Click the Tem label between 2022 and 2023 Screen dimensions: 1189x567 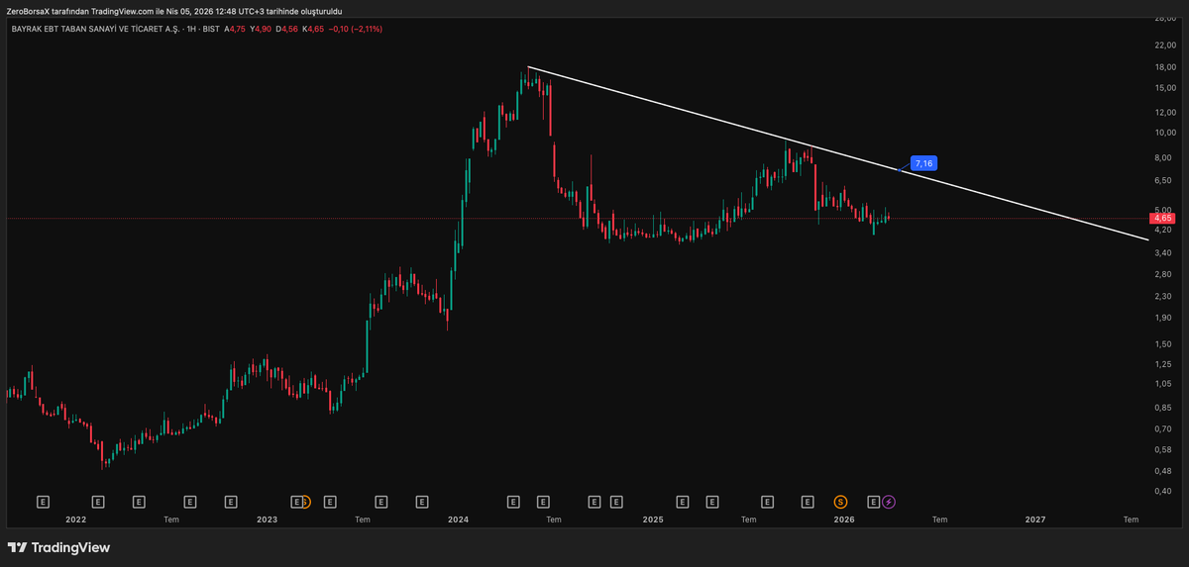pyautogui.click(x=171, y=520)
